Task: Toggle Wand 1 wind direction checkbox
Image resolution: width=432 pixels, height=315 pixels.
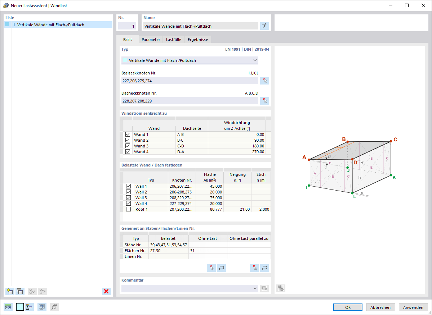Action: click(128, 134)
